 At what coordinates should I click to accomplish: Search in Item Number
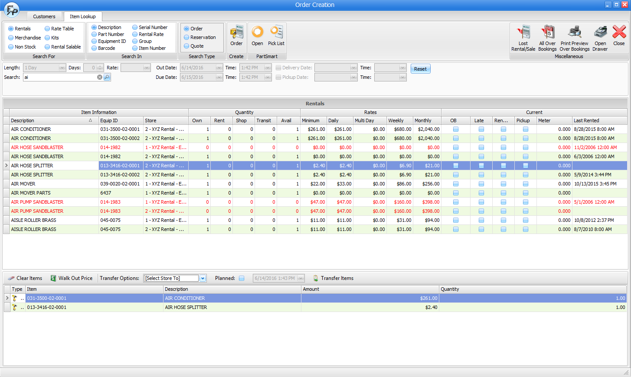[135, 48]
